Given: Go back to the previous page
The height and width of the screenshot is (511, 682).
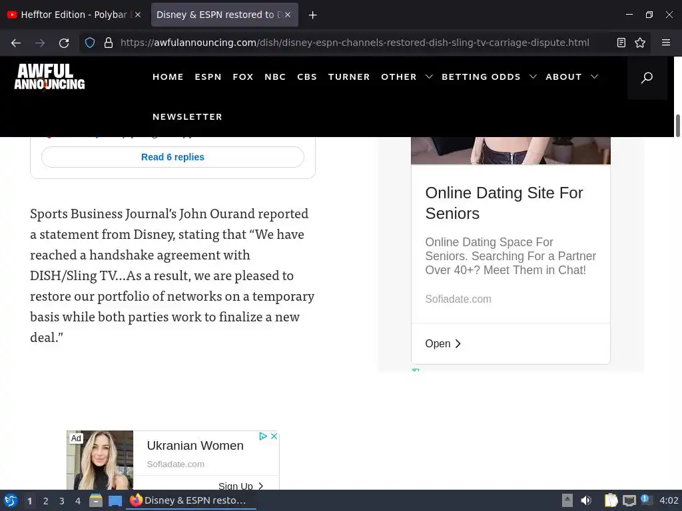Looking at the screenshot, I should (16, 43).
